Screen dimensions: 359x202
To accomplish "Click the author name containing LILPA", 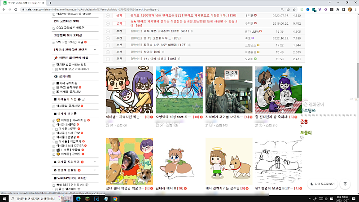I will pyautogui.click(x=252, y=31).
